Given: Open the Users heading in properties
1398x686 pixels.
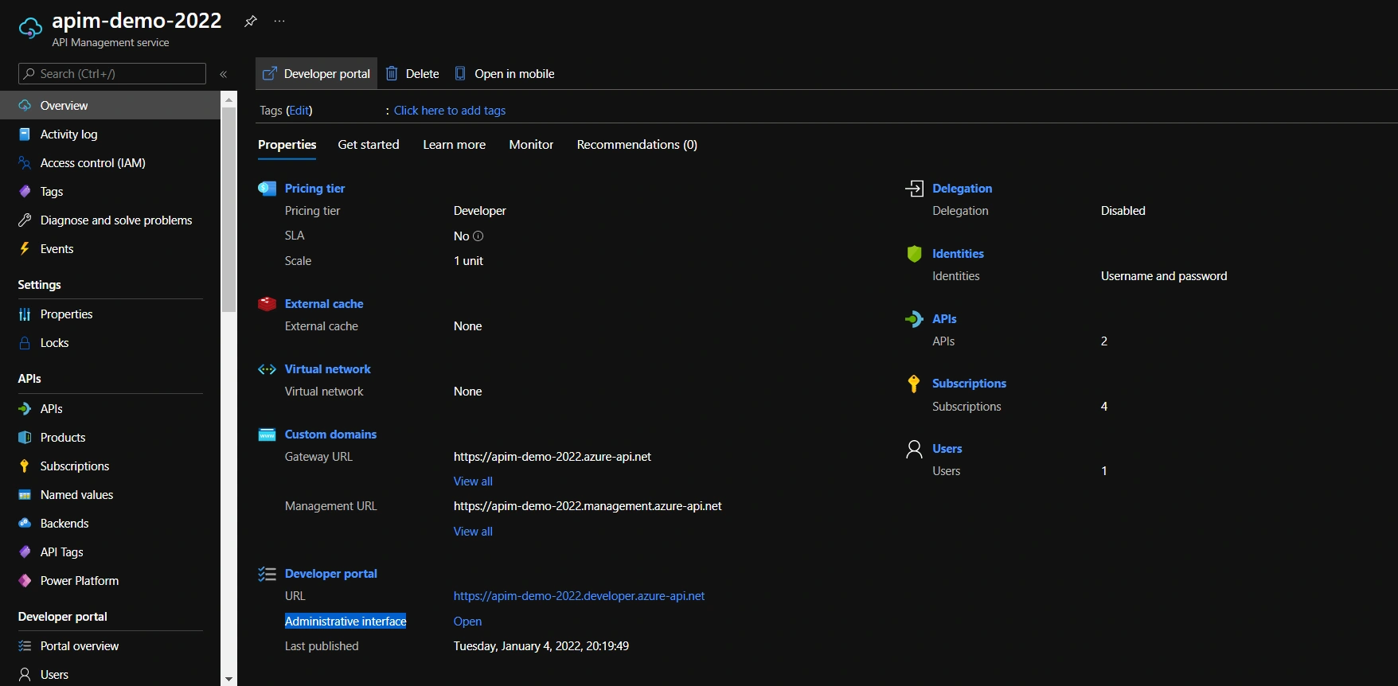Looking at the screenshot, I should pos(947,449).
